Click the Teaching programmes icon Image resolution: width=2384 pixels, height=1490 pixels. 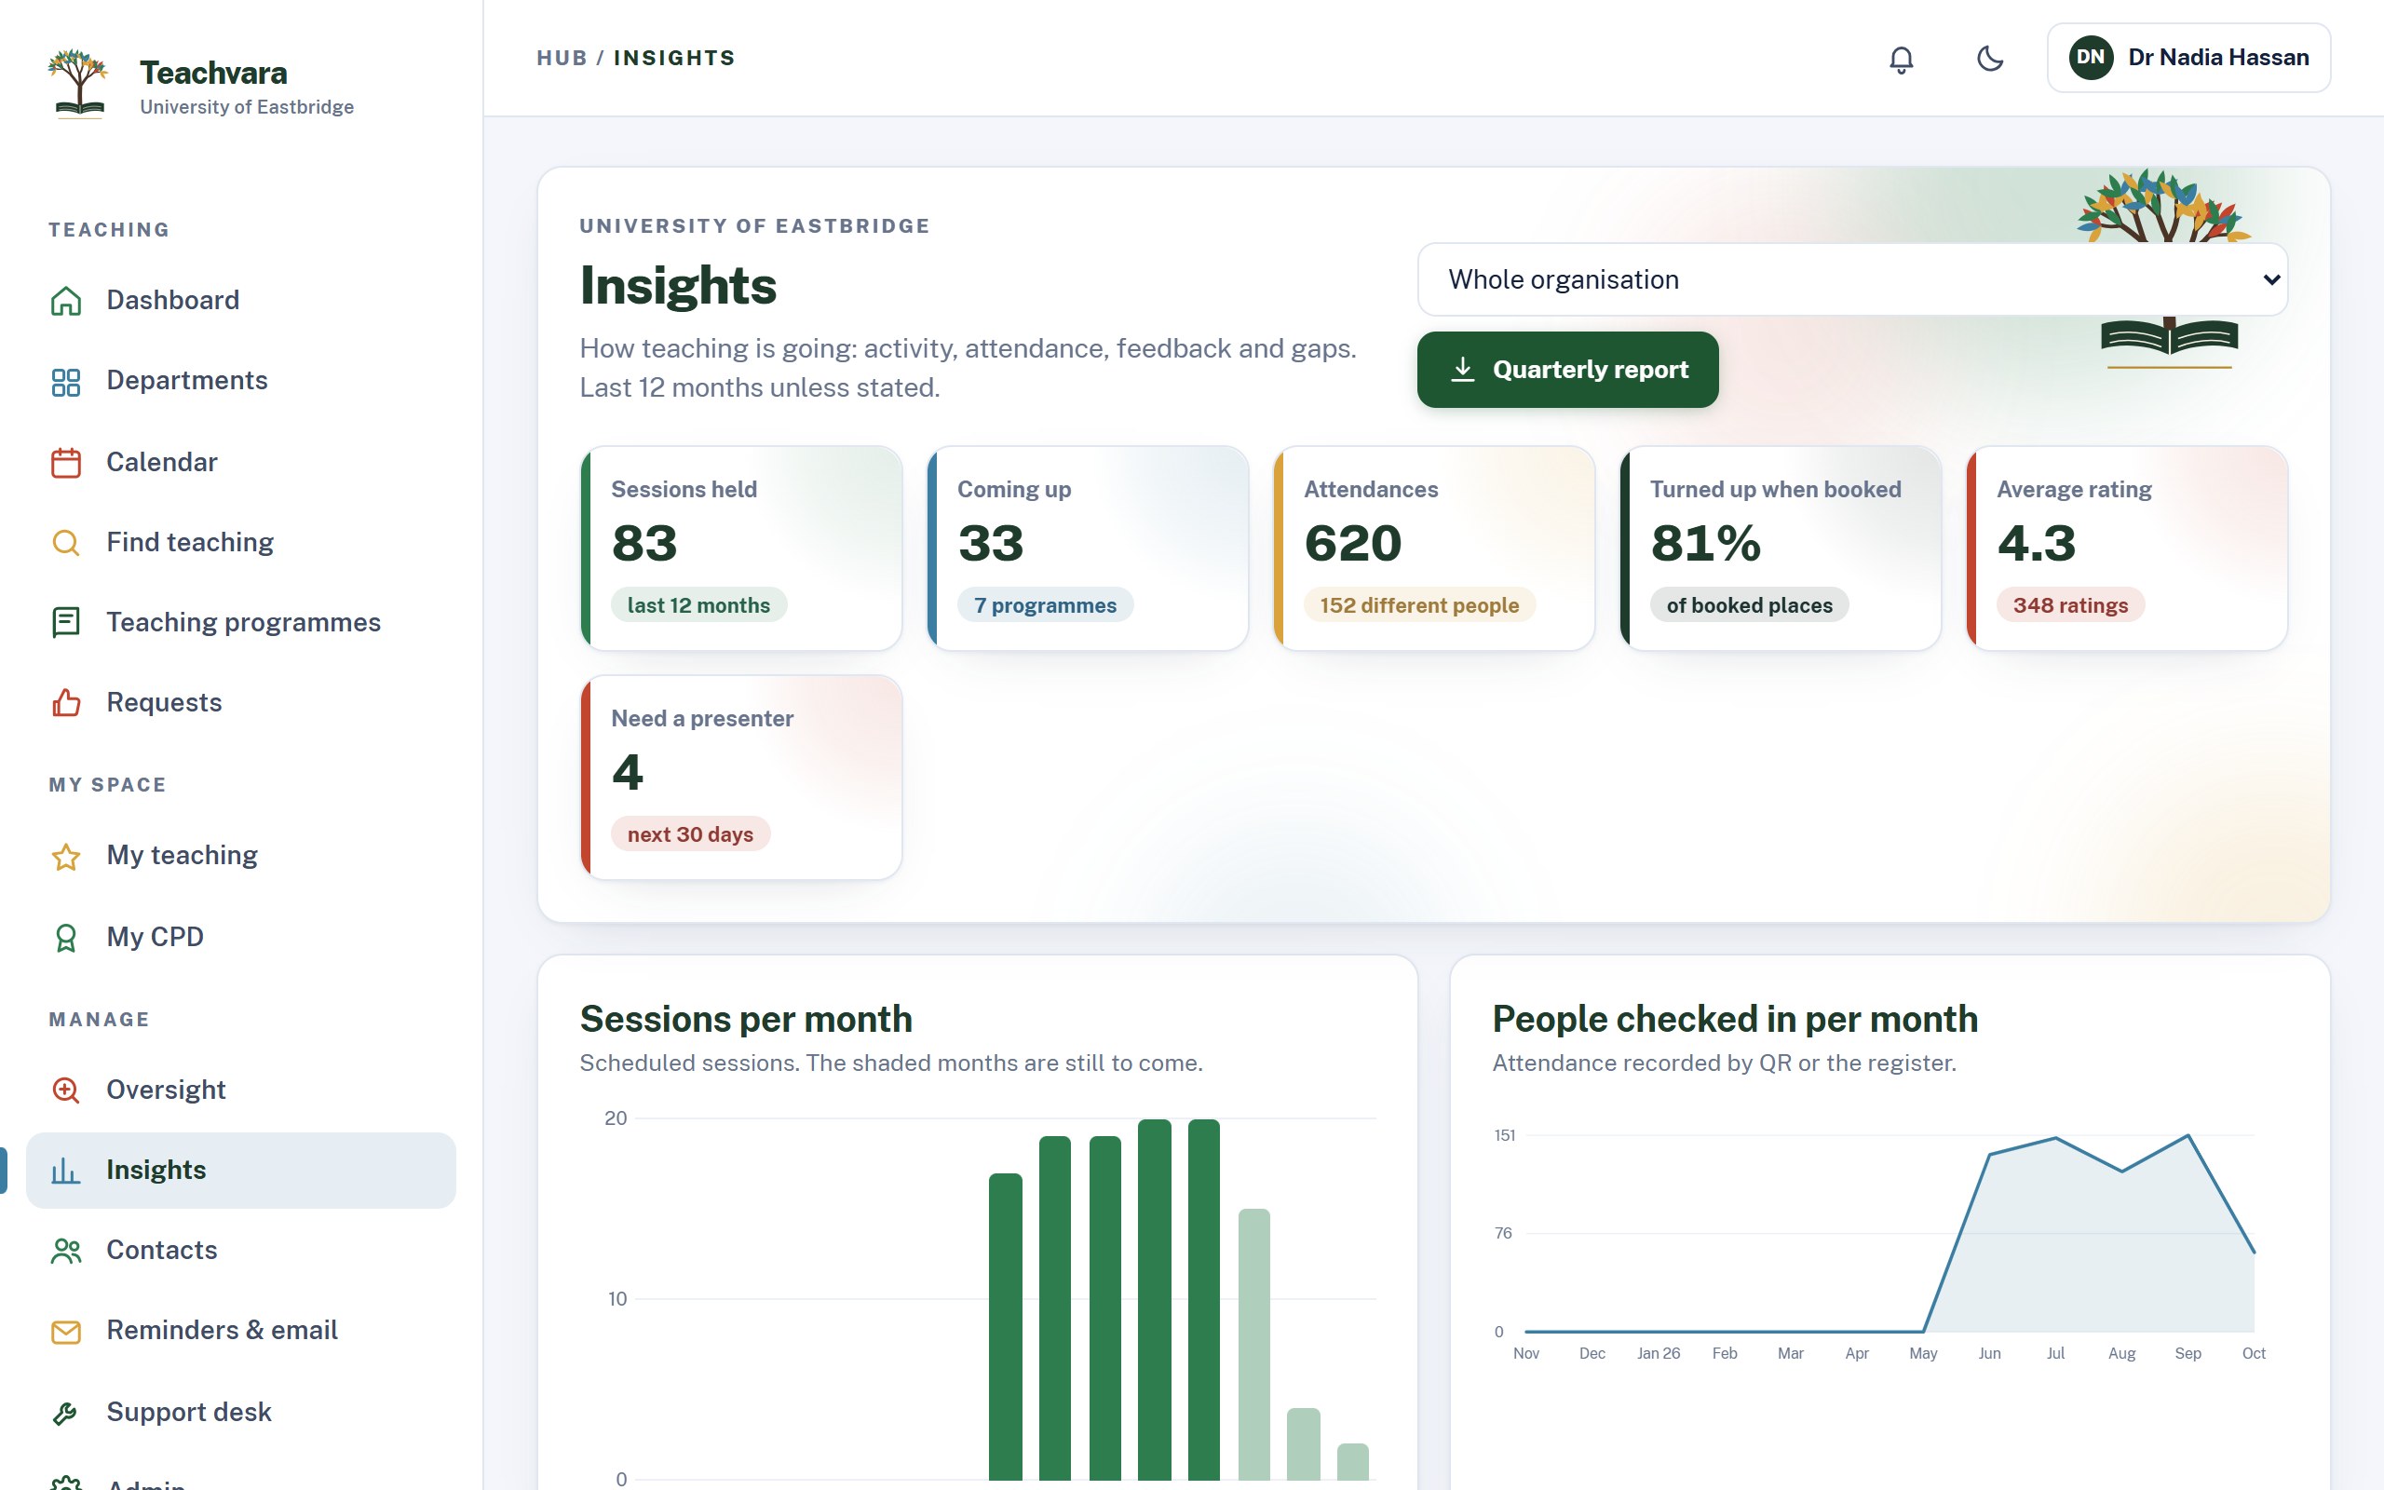pos(66,623)
